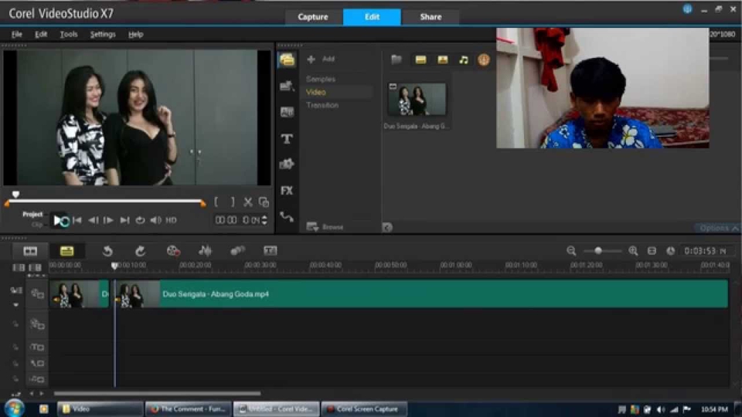Screen dimensions: 742x417
Task: Jump to Home start of clip
Action: point(77,220)
